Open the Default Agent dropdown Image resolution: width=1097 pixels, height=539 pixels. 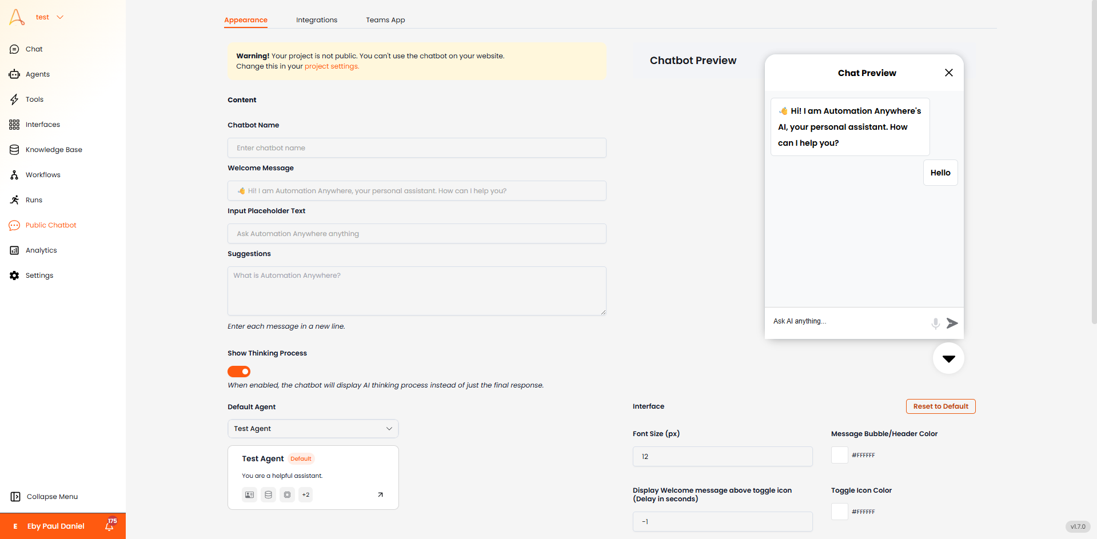313,428
